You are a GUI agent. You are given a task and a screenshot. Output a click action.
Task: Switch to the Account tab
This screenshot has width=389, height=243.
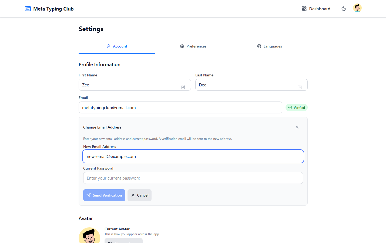pos(117,46)
